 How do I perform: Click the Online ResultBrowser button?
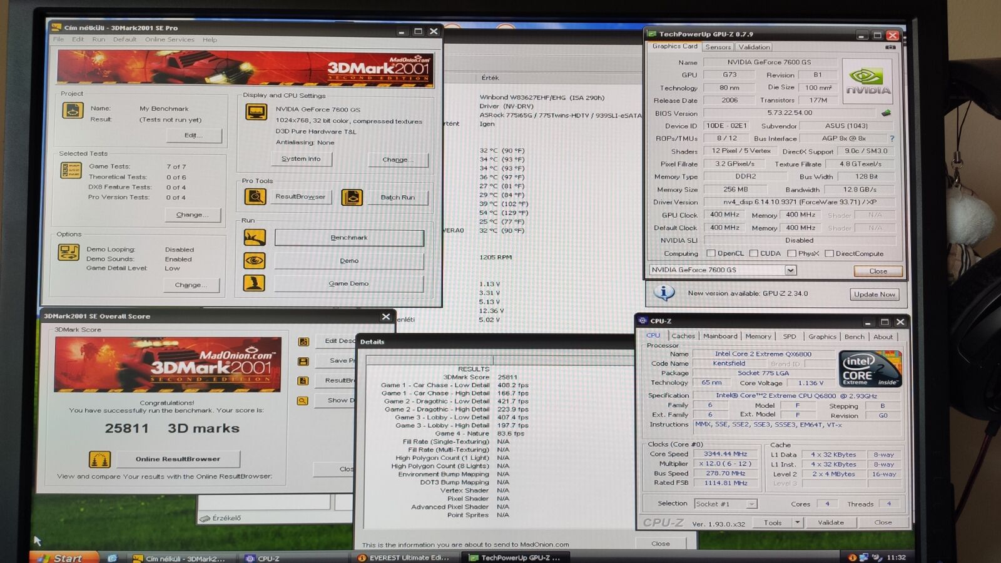(178, 459)
